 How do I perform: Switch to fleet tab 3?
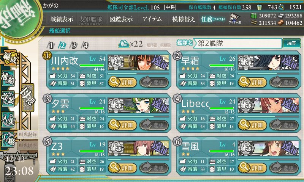[74, 45]
